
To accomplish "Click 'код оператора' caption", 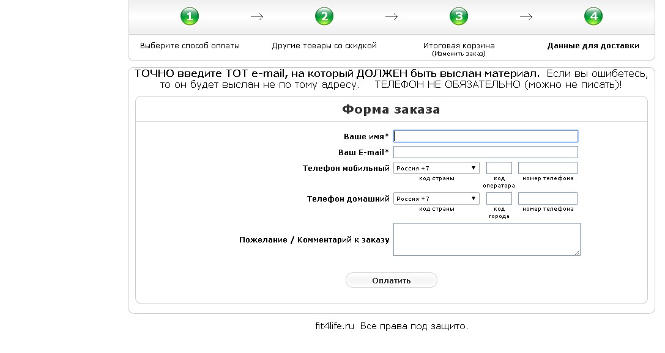I will point(499,182).
